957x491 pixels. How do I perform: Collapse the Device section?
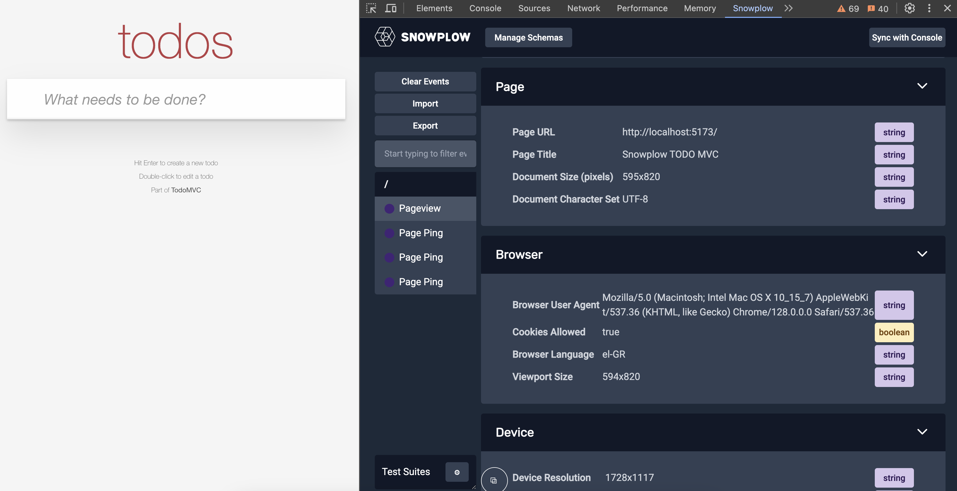922,432
